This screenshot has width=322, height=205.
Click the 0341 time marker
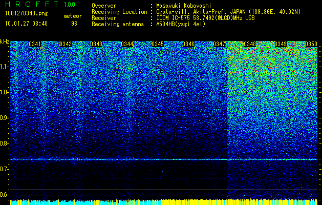click(35, 44)
